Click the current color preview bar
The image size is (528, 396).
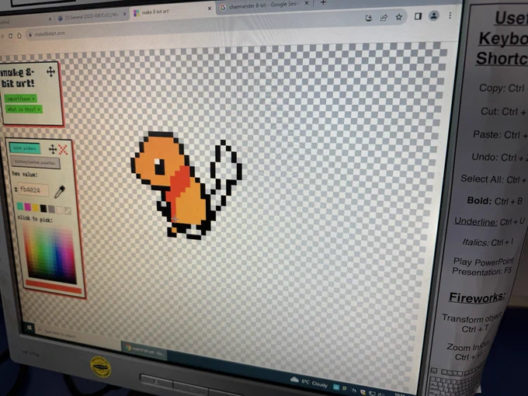54,287
